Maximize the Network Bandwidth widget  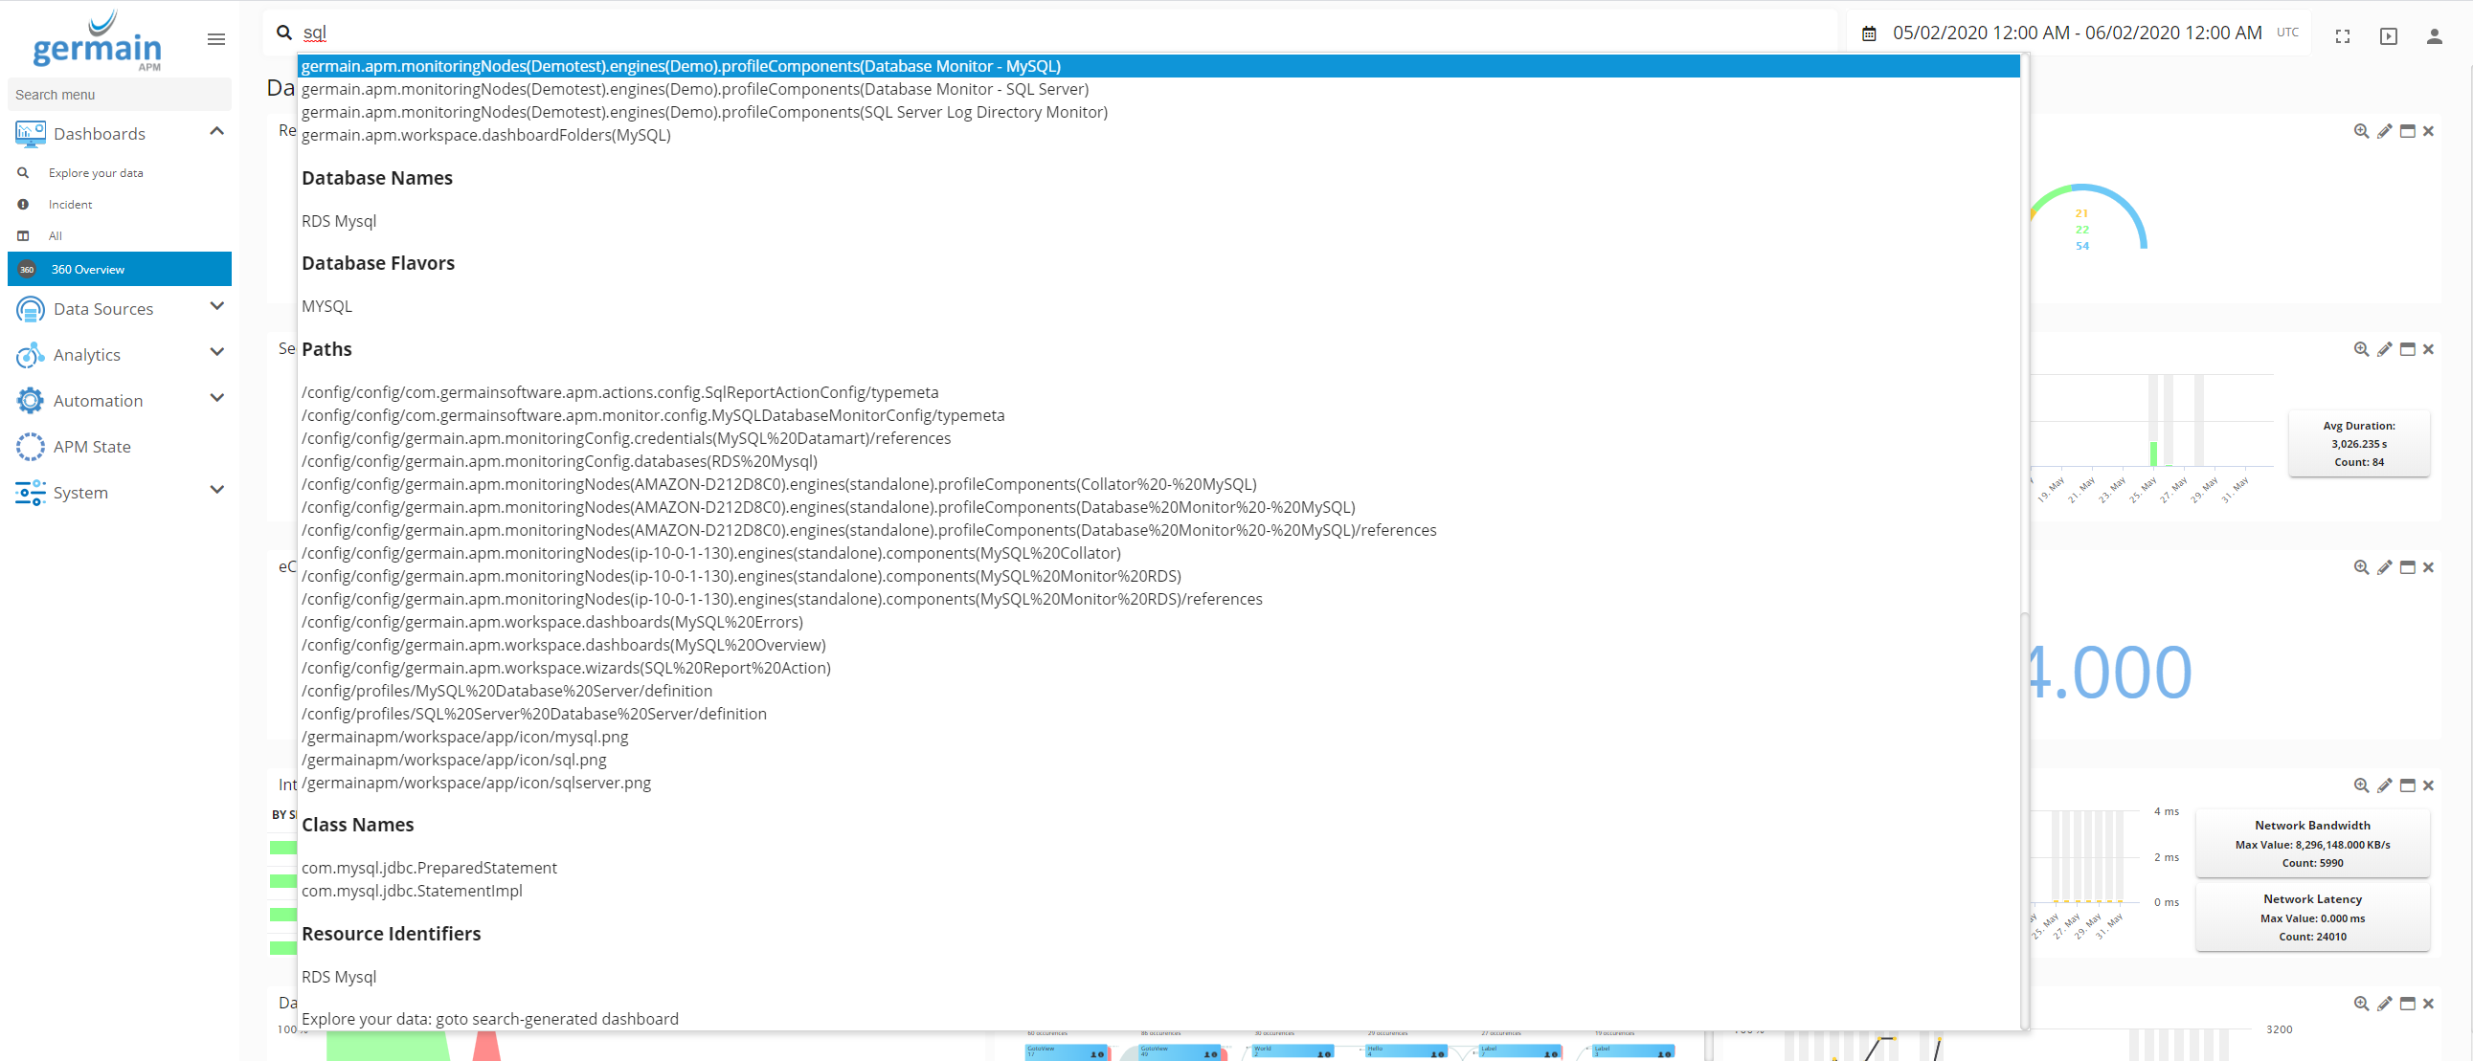coord(2407,785)
